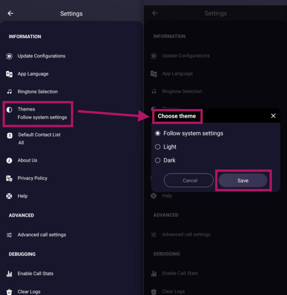287x295 pixels.
Task: Go back using arrow in left Settings screen
Action: click(10, 13)
